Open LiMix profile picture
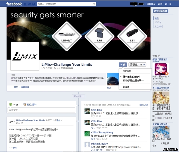Viewport: 179px width, 152px height. (25, 57)
